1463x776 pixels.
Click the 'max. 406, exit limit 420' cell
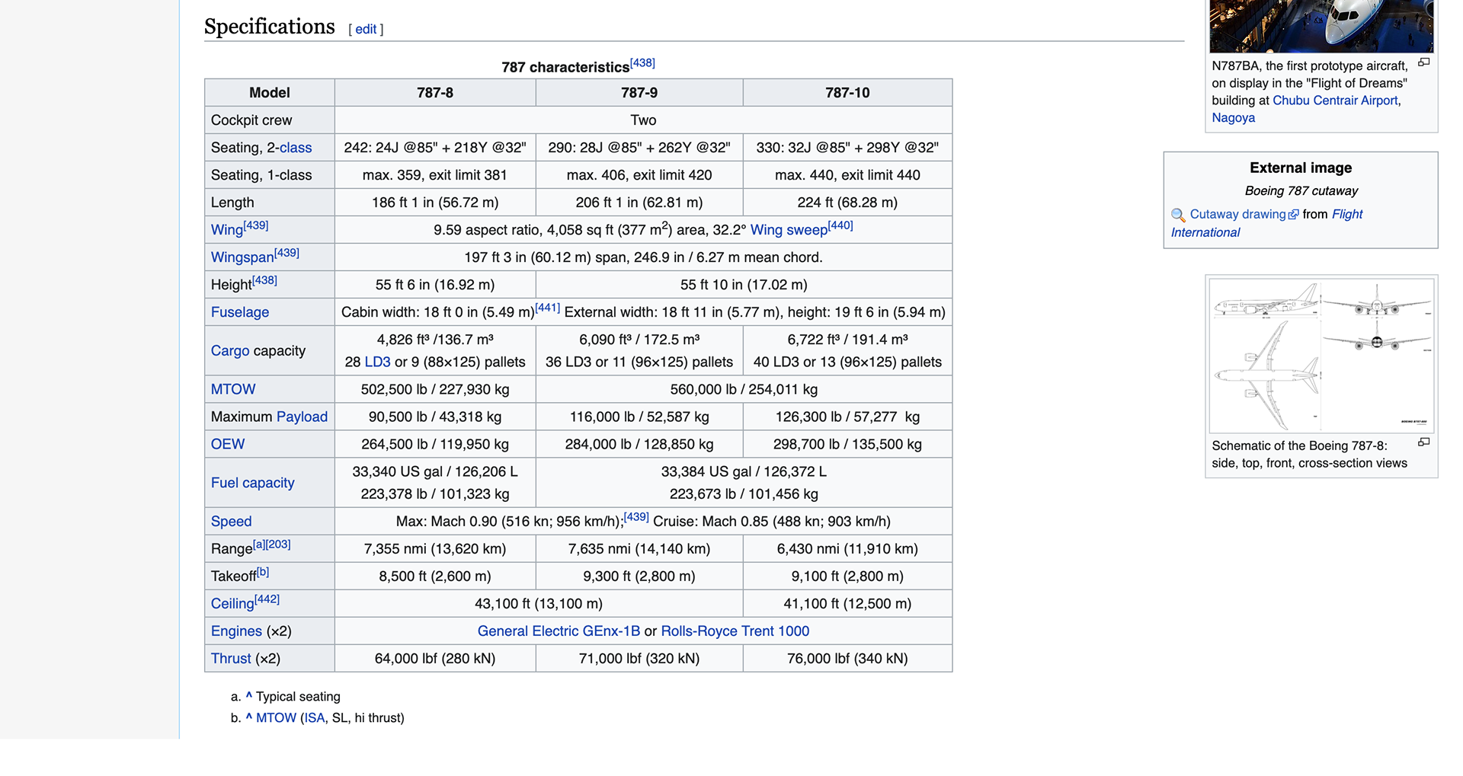(639, 175)
